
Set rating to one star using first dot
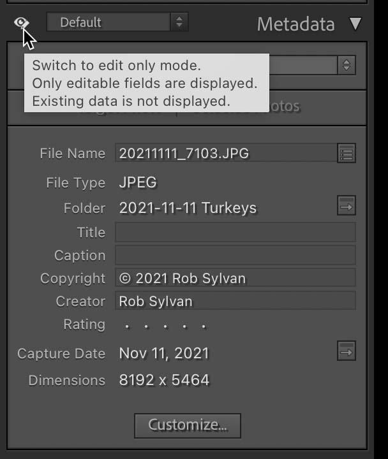point(128,326)
